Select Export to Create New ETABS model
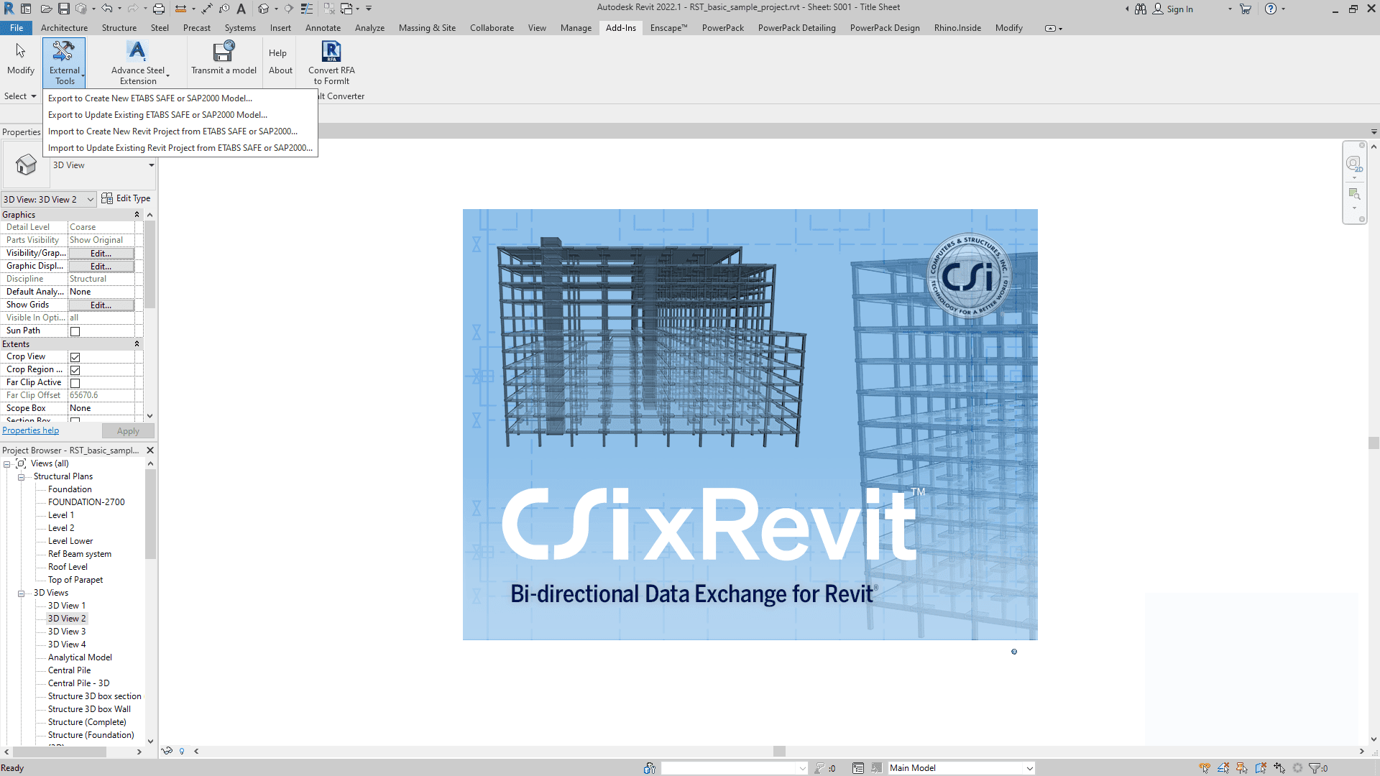Image resolution: width=1380 pixels, height=776 pixels. pos(149,98)
